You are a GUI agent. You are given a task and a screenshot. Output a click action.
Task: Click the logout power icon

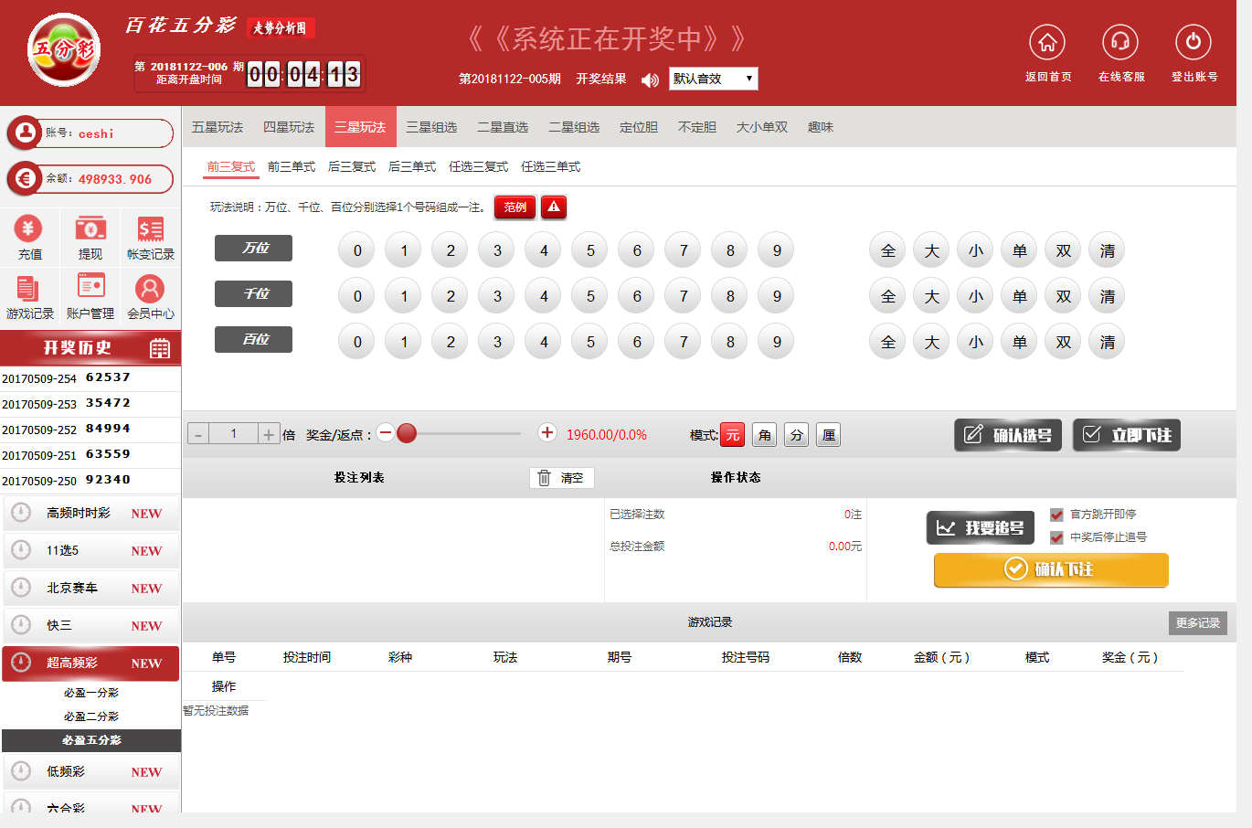pyautogui.click(x=1194, y=43)
